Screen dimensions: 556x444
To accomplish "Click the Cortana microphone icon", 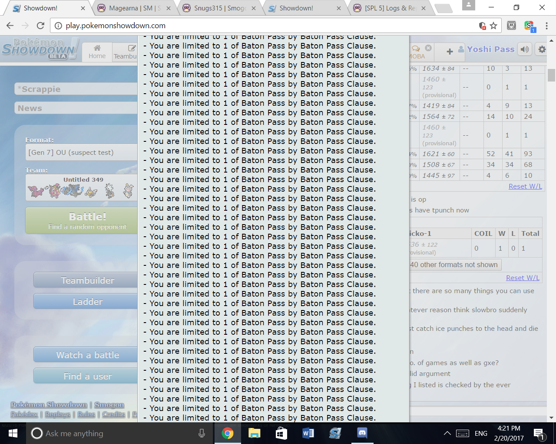I will point(202,433).
